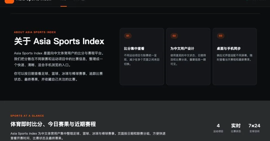Image resolution: width=270 pixels, height=141 pixels.
Task: Click the 体育即时比分、今日赛果与近期赛程 heading
Action: click(53, 124)
